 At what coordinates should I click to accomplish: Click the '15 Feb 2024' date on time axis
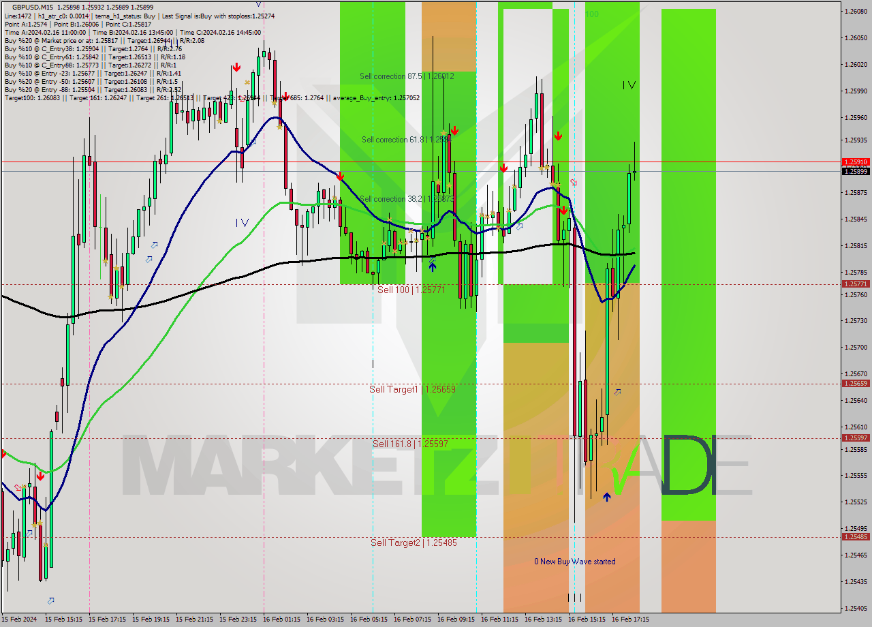[x=19, y=620]
